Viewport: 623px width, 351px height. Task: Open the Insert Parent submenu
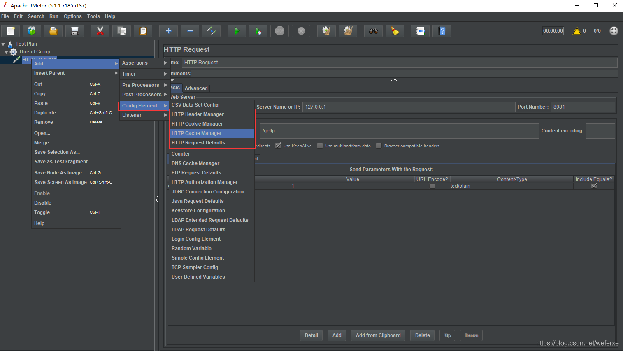point(76,73)
